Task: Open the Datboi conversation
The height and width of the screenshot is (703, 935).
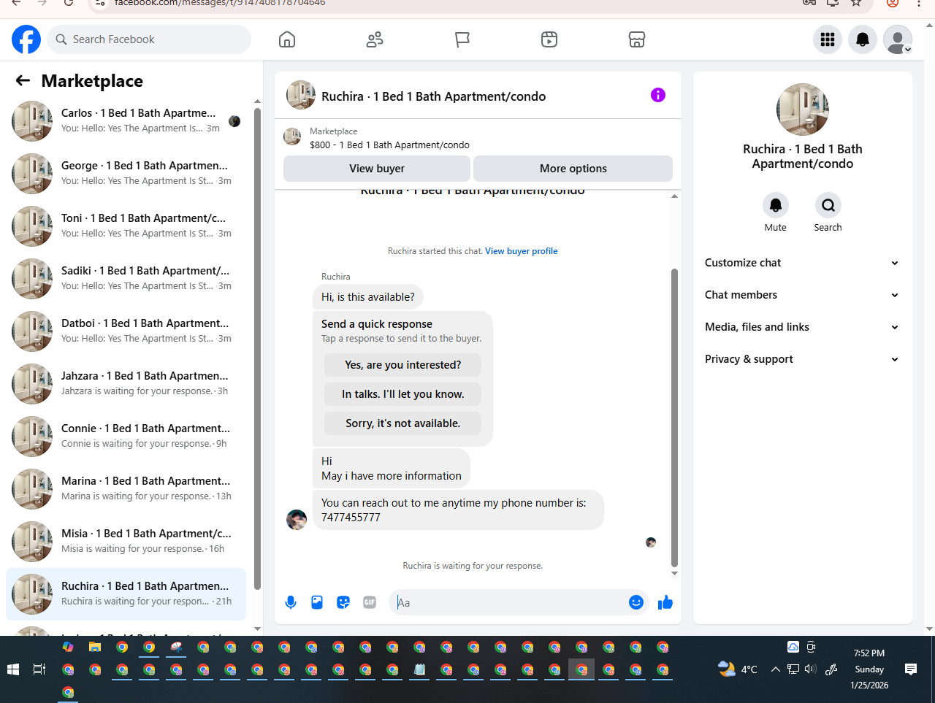Action: click(x=126, y=331)
